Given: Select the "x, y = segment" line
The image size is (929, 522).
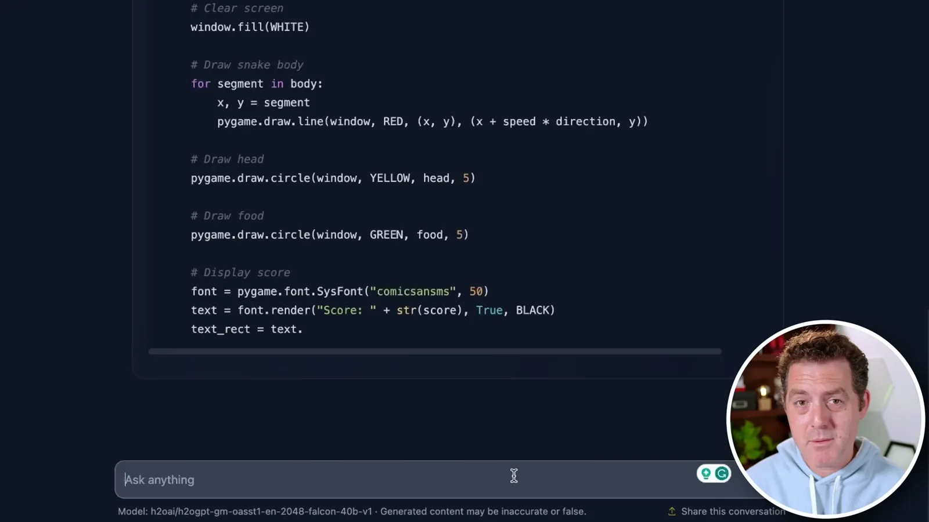Looking at the screenshot, I should 264,103.
